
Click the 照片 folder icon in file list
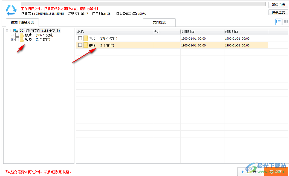[86, 38]
